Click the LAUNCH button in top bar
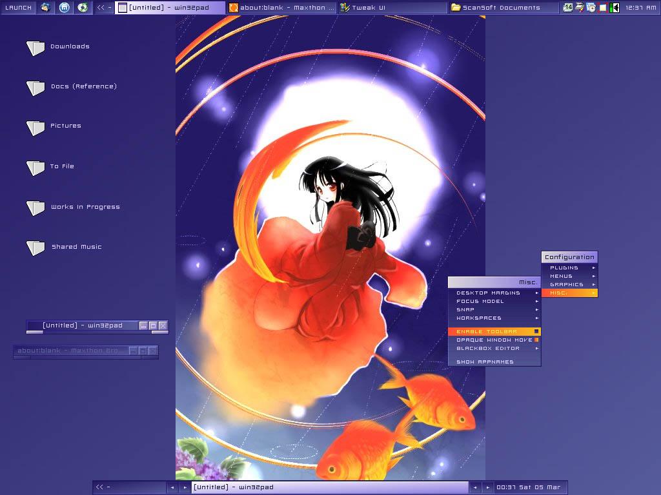The image size is (661, 495). [x=18, y=8]
